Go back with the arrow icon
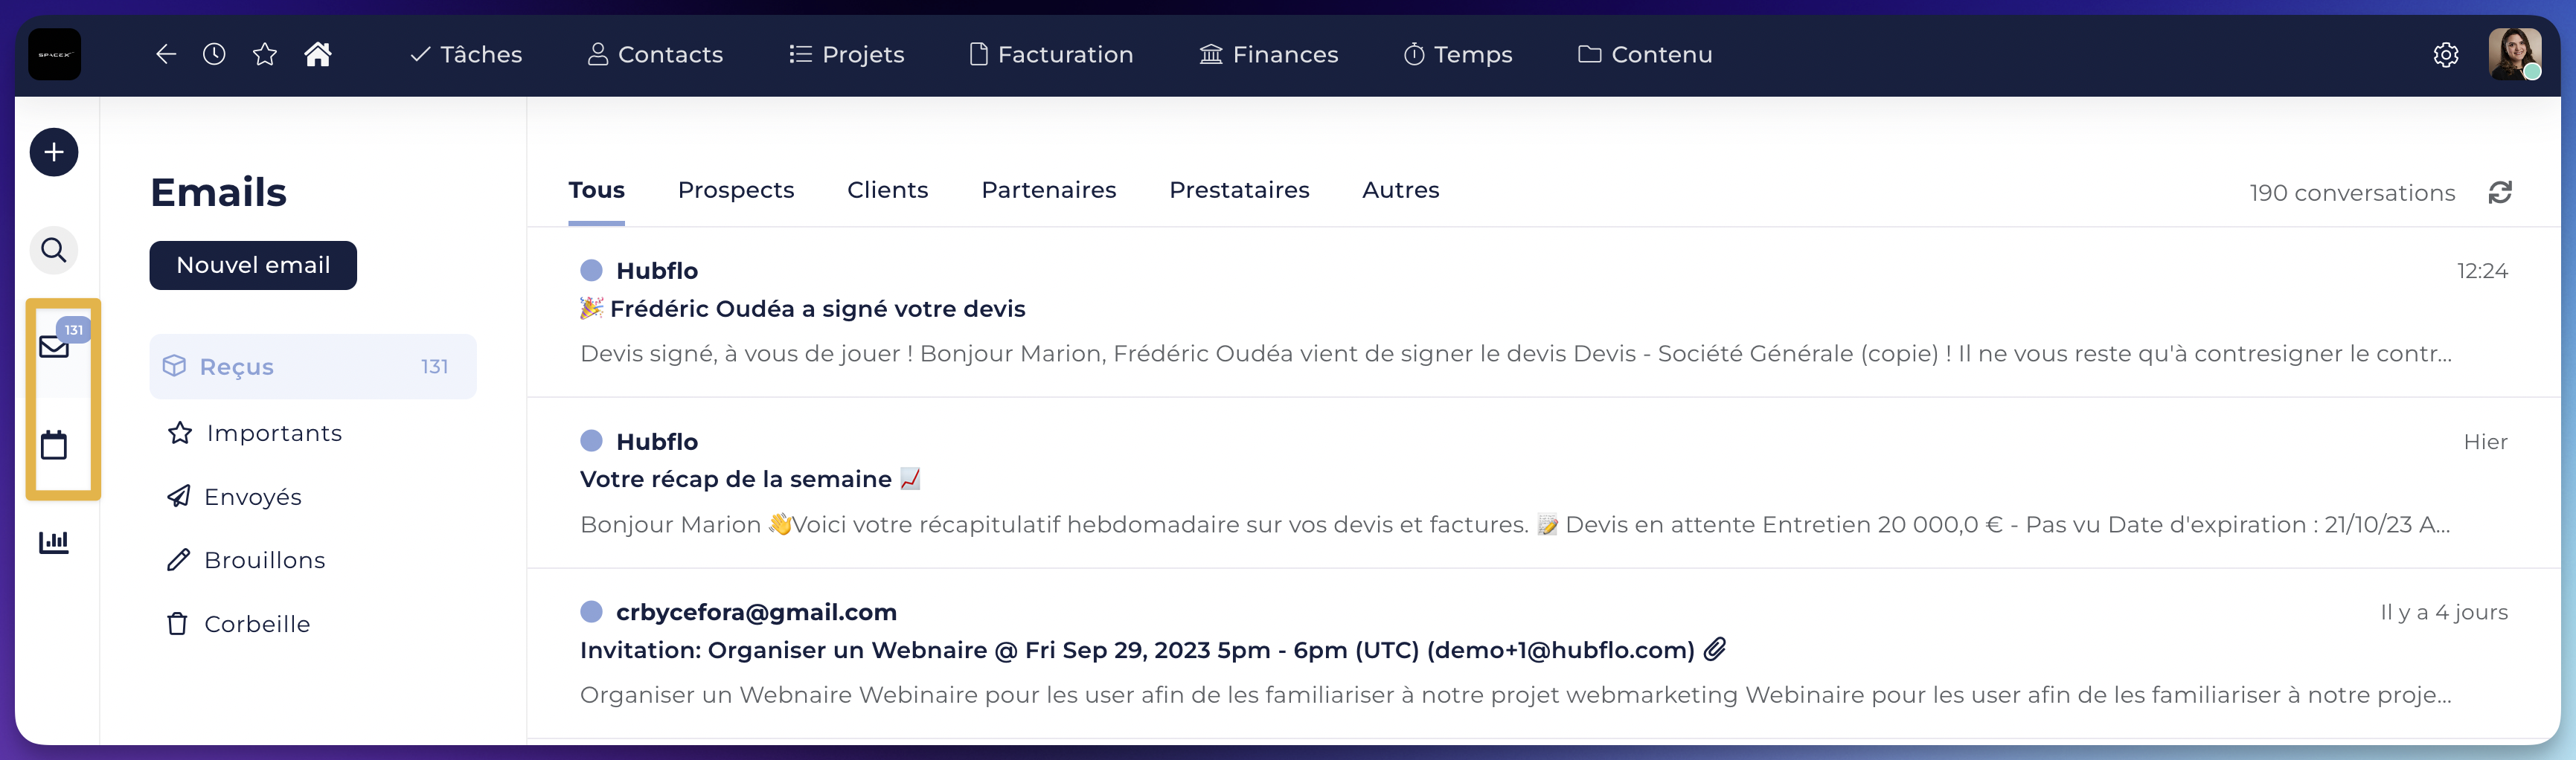Screen dimensions: 2576x760 (166, 54)
